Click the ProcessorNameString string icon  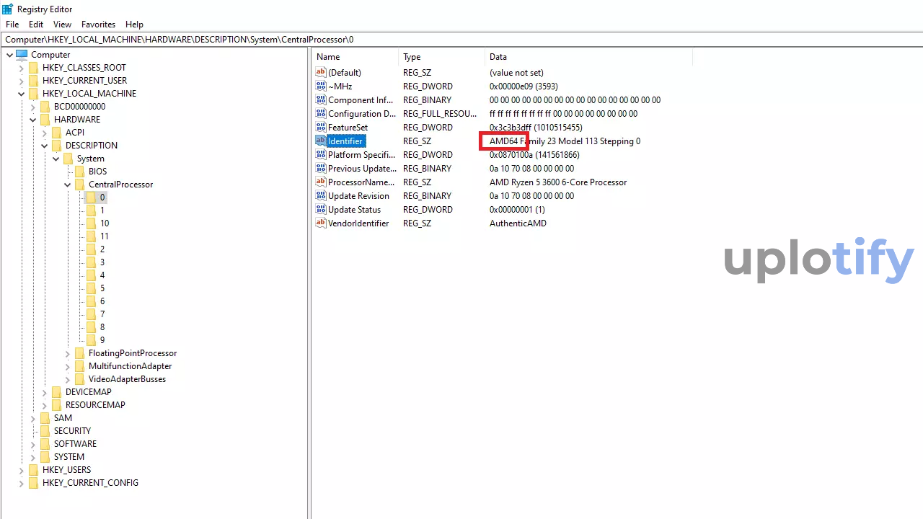321,182
